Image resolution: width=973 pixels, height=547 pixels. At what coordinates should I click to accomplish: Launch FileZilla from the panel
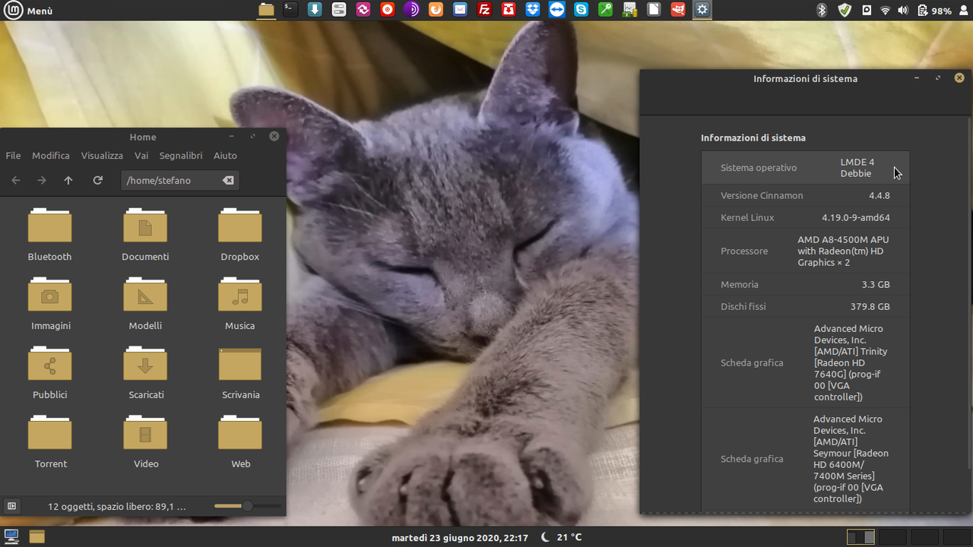484,10
